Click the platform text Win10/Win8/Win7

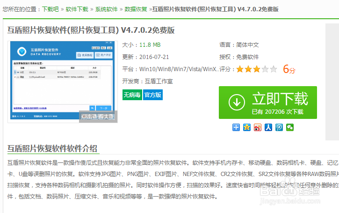(179, 69)
